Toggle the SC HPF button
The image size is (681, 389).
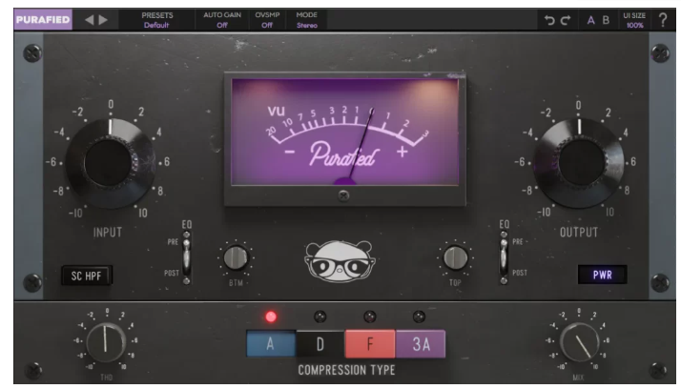(x=87, y=276)
